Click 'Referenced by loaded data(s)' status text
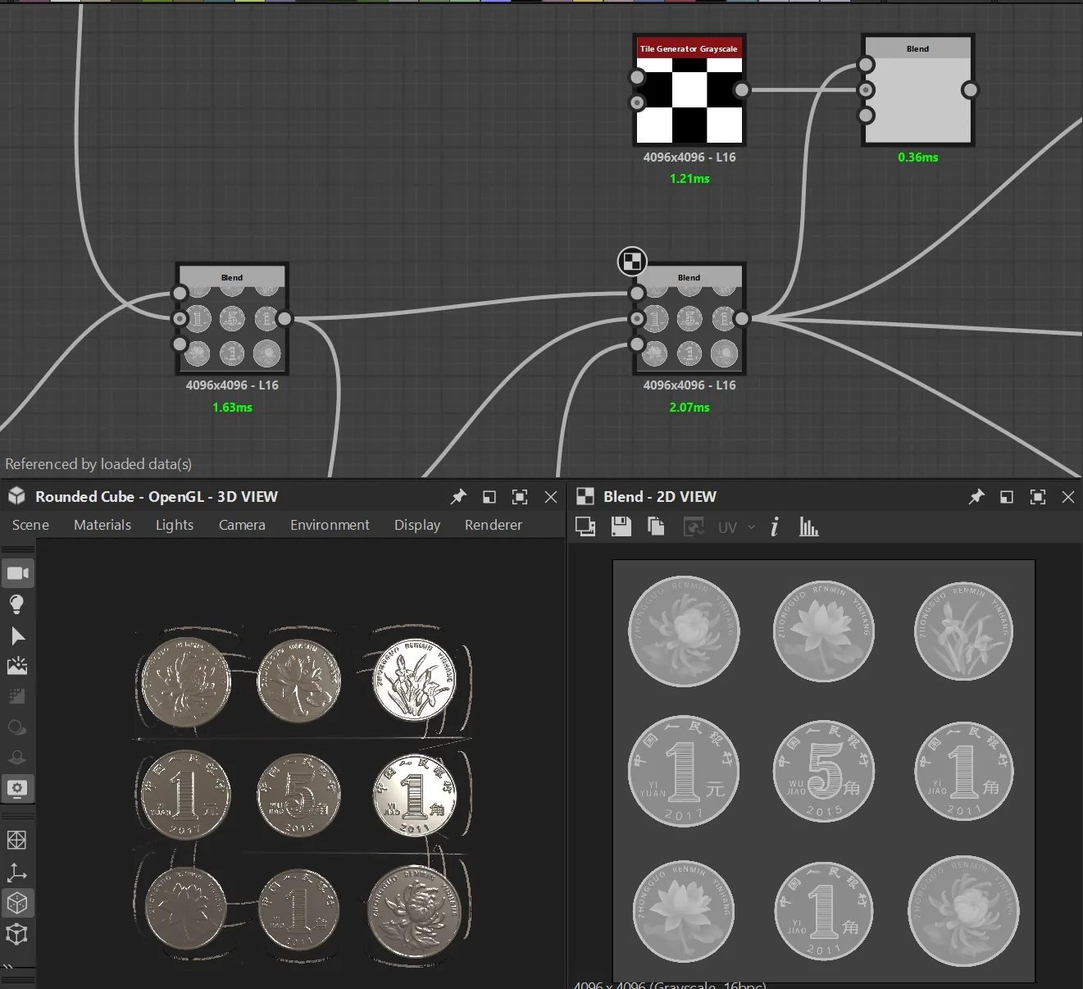1083x989 pixels. tap(98, 464)
